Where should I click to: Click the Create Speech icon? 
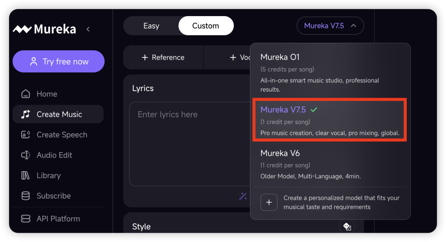coord(26,135)
